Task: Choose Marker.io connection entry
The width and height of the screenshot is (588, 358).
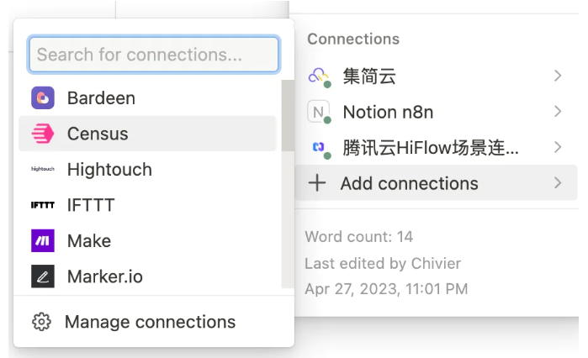Action: [148, 276]
